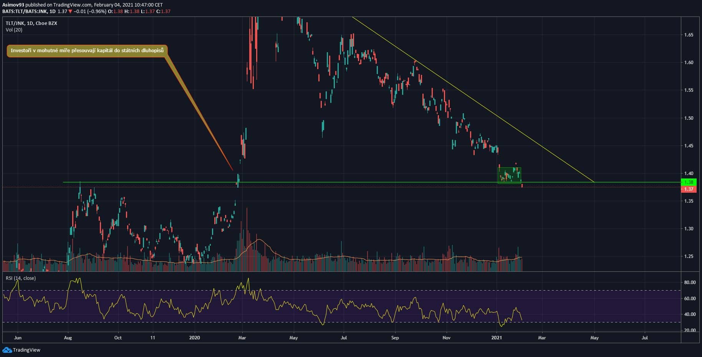Select the green highlighted rectangle on chart
This screenshot has width=702, height=357.
[509, 175]
